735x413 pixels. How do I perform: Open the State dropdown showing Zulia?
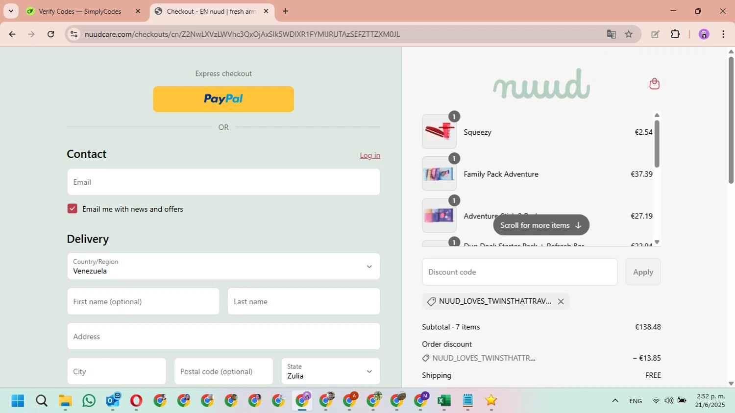331,371
